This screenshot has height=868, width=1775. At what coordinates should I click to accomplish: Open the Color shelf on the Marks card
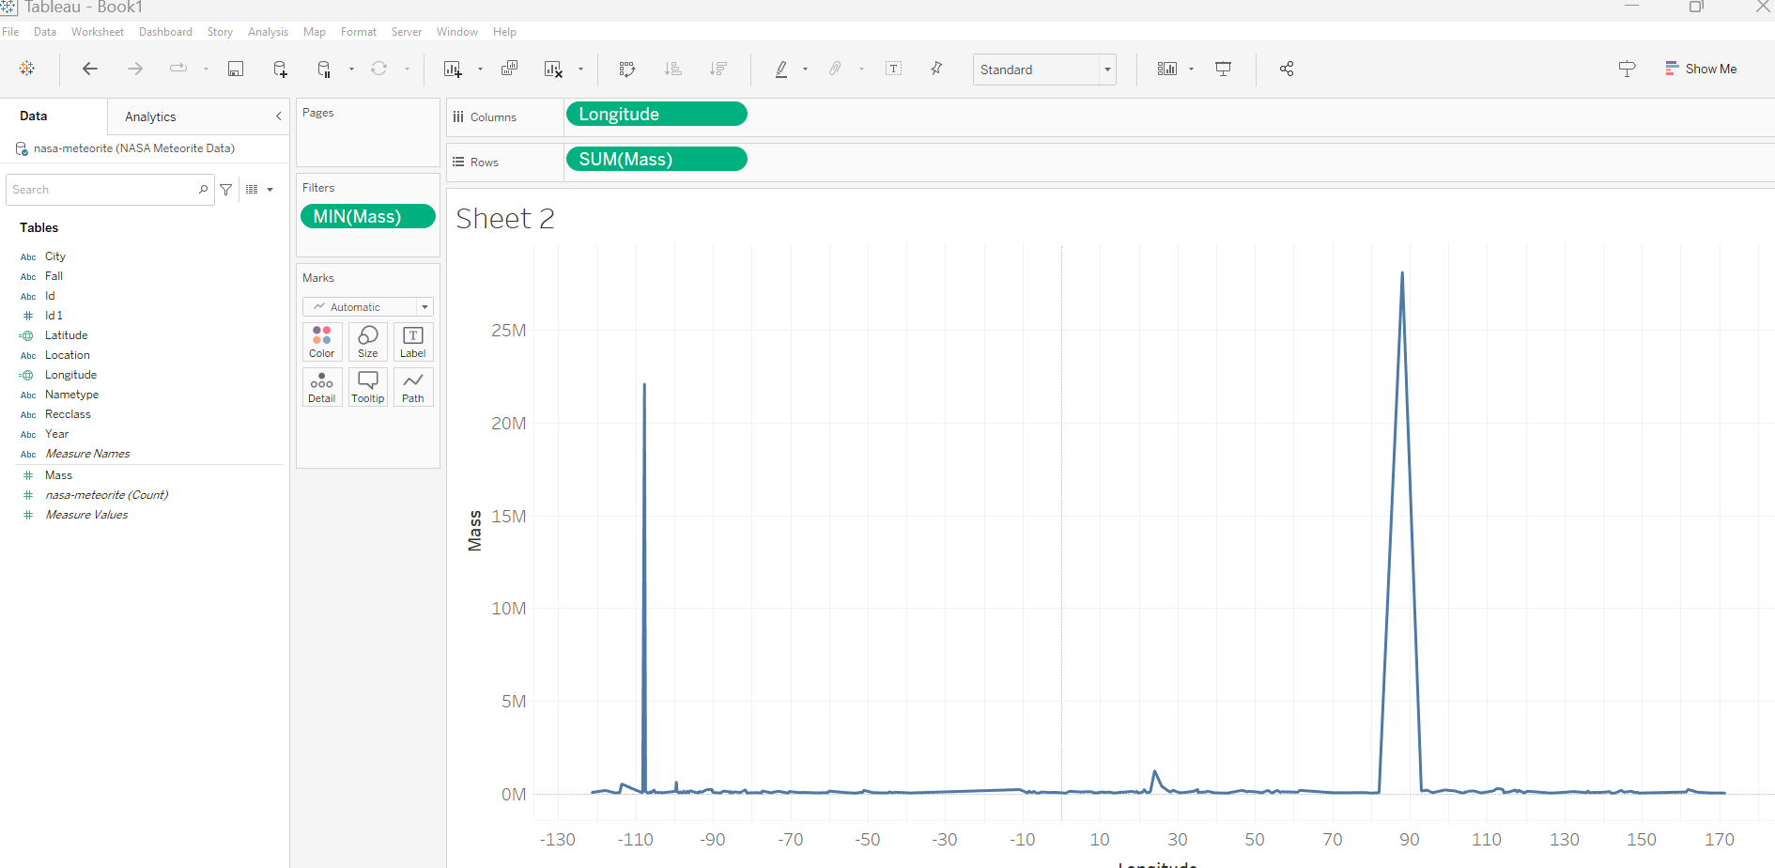pyautogui.click(x=322, y=341)
